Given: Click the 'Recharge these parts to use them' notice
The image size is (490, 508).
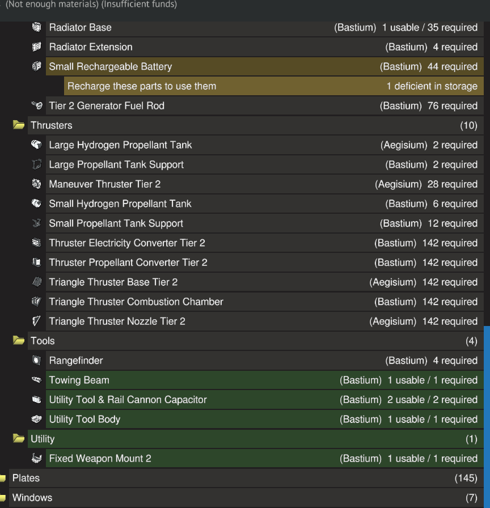Looking at the screenshot, I should click(x=272, y=86).
